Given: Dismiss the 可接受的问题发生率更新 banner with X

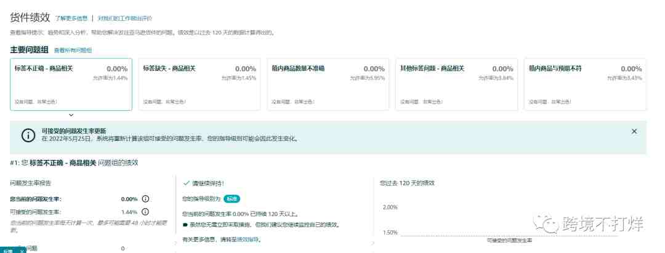Looking at the screenshot, I should pos(634,131).
